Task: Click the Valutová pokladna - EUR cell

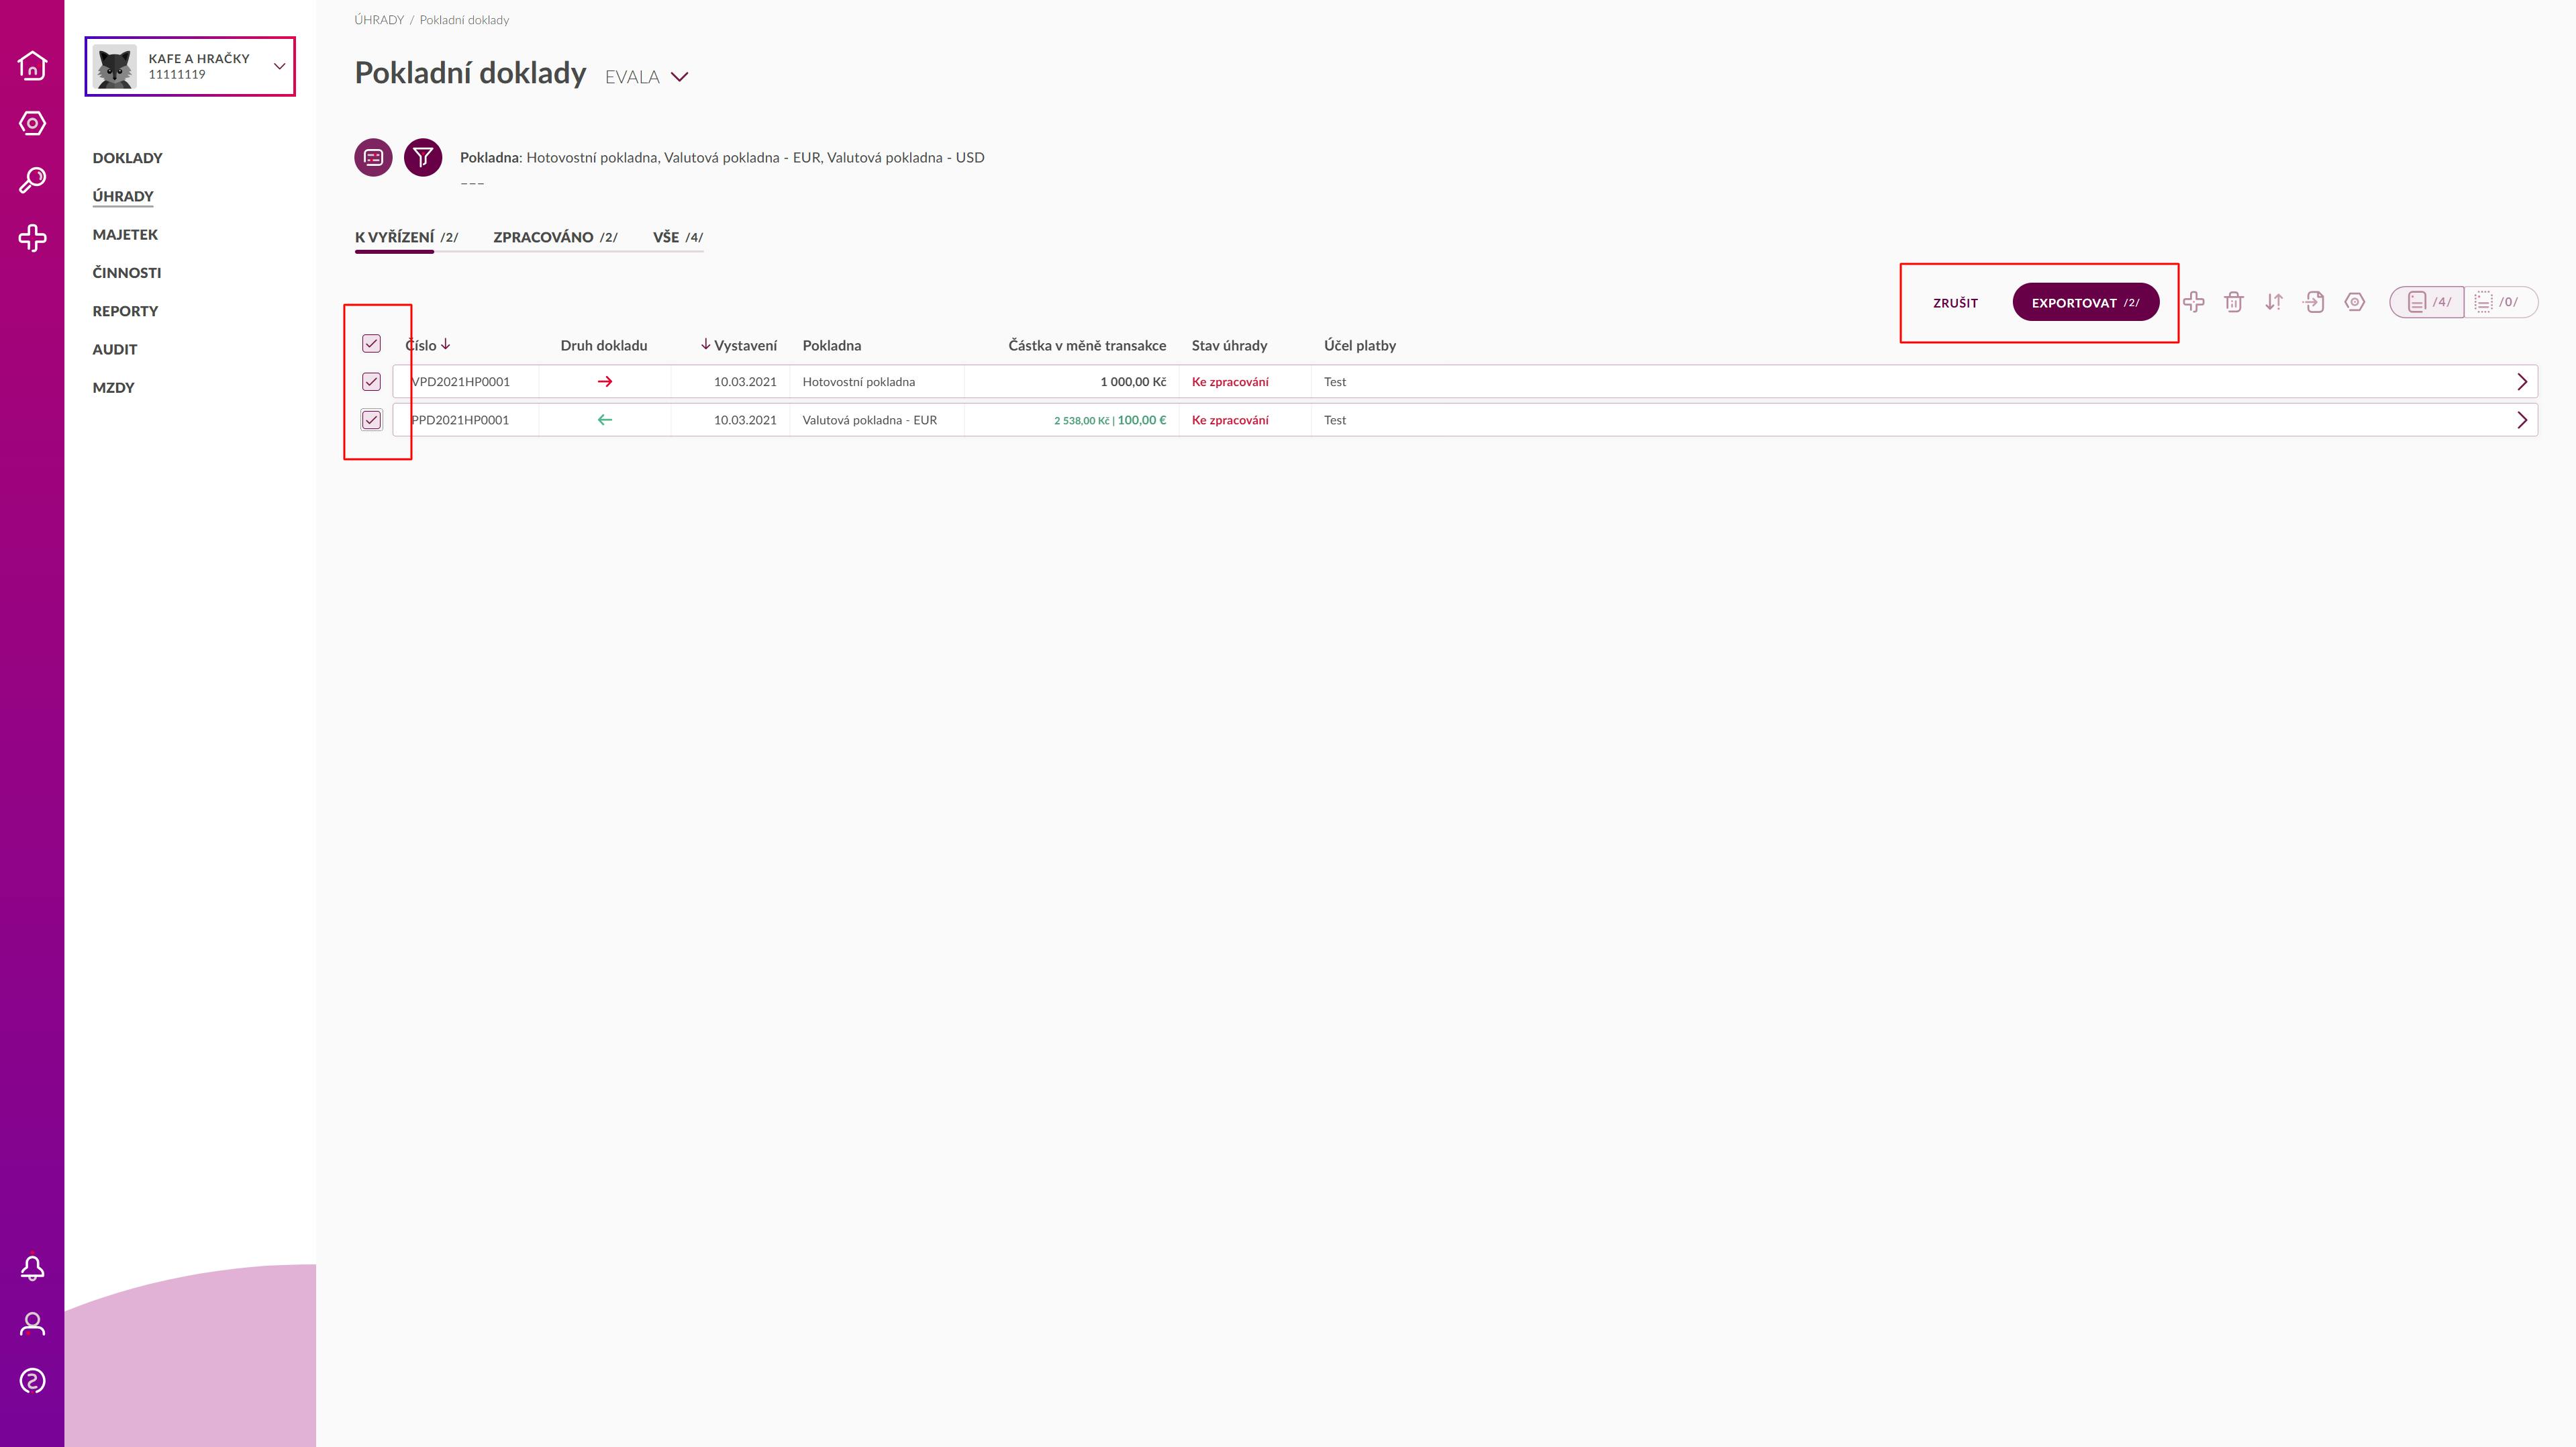Action: pyautogui.click(x=869, y=420)
